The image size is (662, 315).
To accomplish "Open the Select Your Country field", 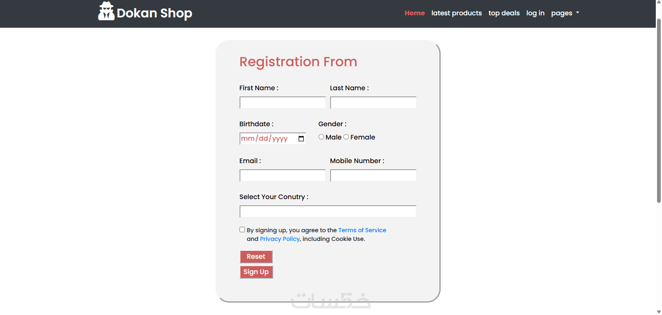I will click(x=328, y=212).
